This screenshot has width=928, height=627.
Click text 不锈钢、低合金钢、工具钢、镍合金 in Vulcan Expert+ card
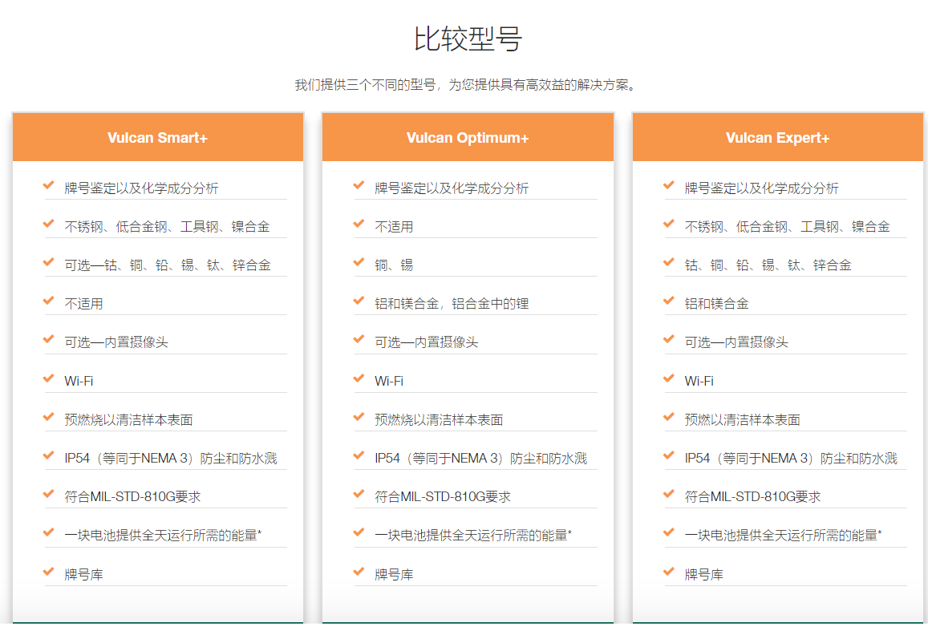pos(787,227)
